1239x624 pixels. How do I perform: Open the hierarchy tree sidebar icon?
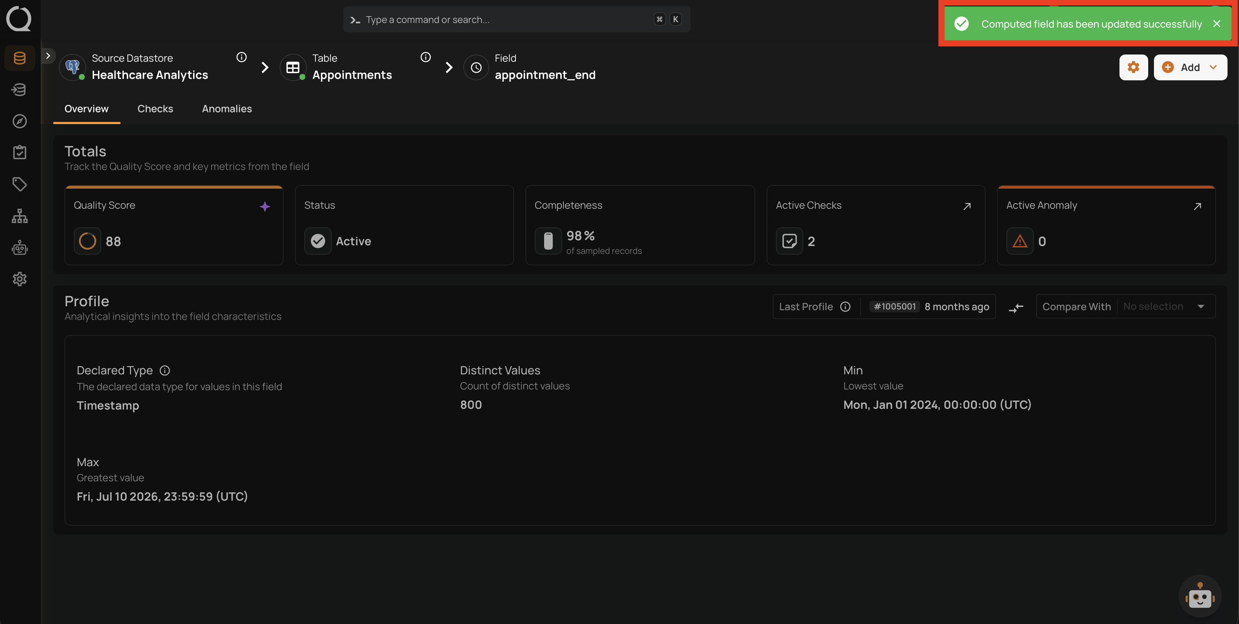click(20, 216)
